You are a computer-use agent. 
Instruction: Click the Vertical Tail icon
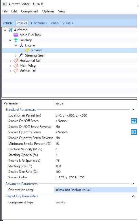pos(16,70)
